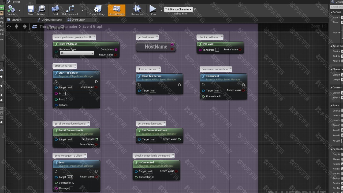Click the Port value field
Screen dimensions: 343x193
point(66,99)
